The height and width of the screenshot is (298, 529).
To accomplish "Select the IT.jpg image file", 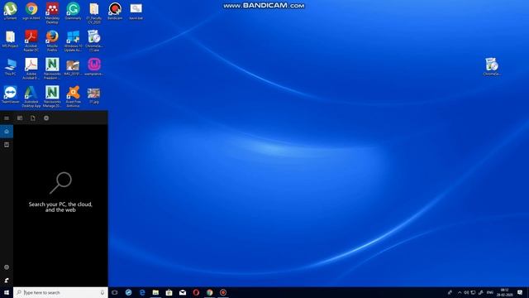I will click(93, 95).
